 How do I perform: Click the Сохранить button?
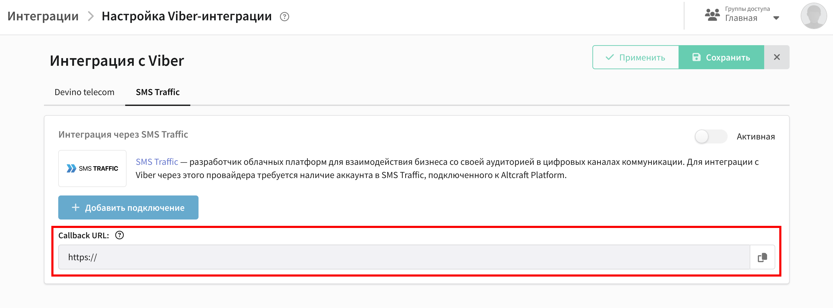click(x=721, y=57)
